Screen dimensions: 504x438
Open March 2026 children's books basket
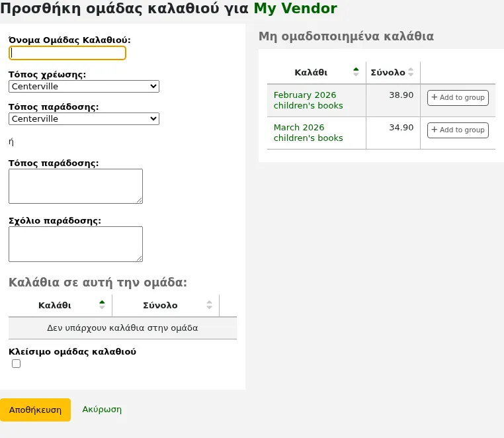coord(308,132)
